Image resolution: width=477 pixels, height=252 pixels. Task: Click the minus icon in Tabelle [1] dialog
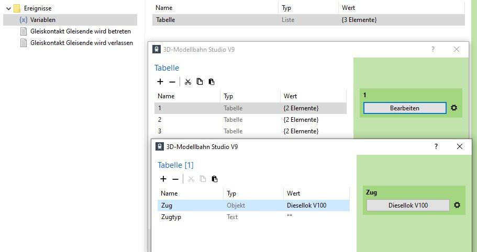(175, 179)
